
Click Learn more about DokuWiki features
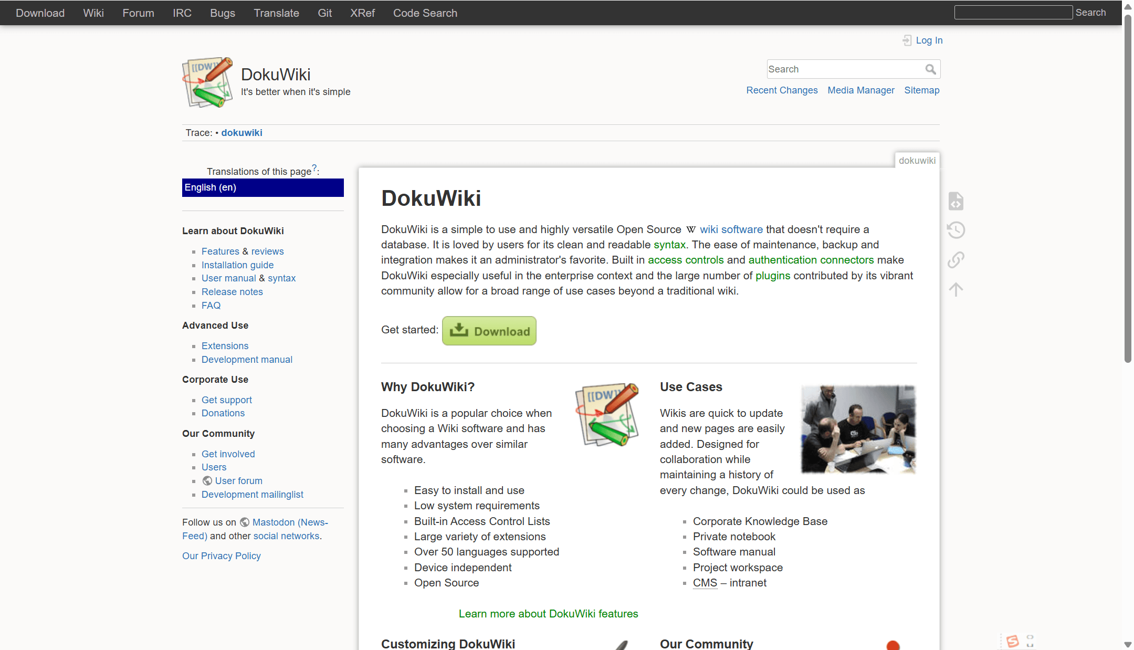click(x=548, y=614)
